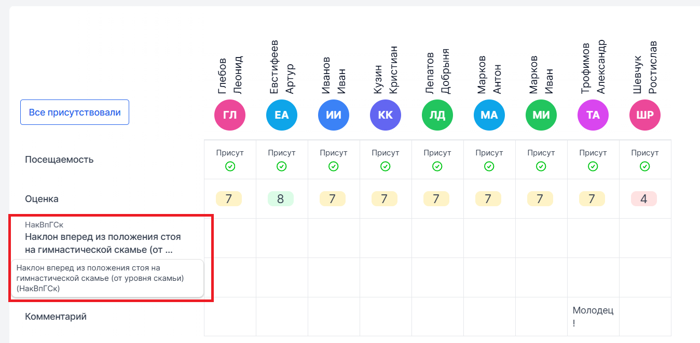
Task: Click Марков Иван's green МИ avatar
Action: pyautogui.click(x=541, y=115)
